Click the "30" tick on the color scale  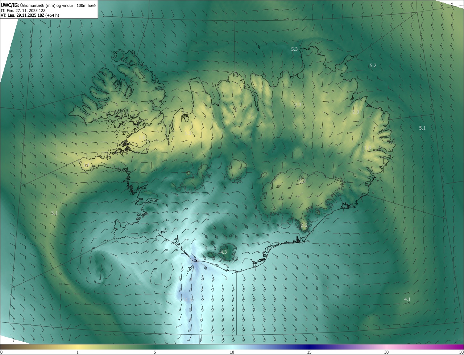(386, 352)
